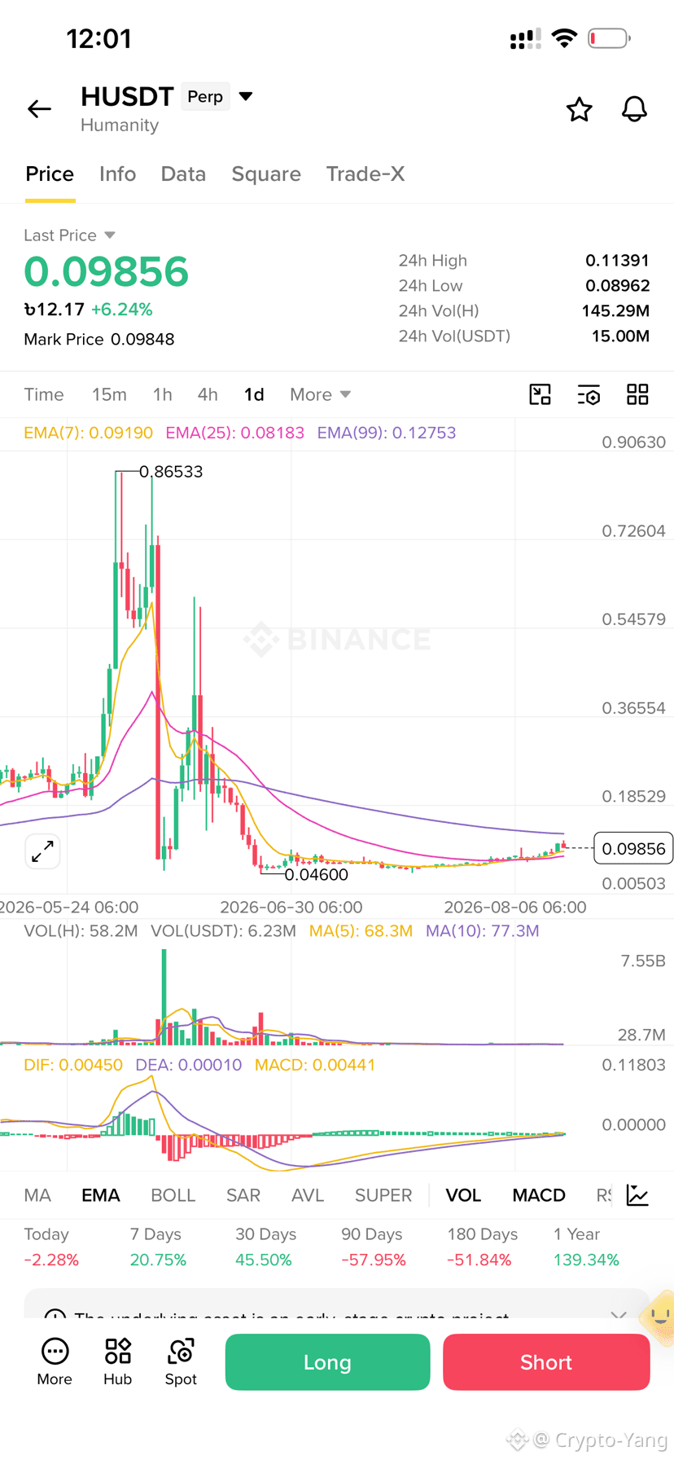Tap the back arrow
This screenshot has height=1460, width=674.
point(39,108)
